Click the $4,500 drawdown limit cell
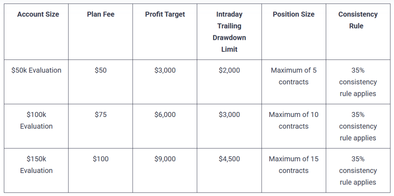This screenshot has height=196, width=394. coord(229,159)
